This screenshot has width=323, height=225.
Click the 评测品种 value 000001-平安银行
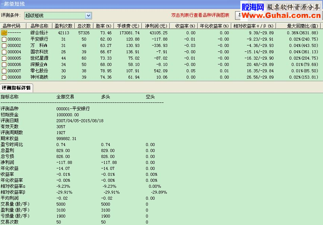coord(73,109)
